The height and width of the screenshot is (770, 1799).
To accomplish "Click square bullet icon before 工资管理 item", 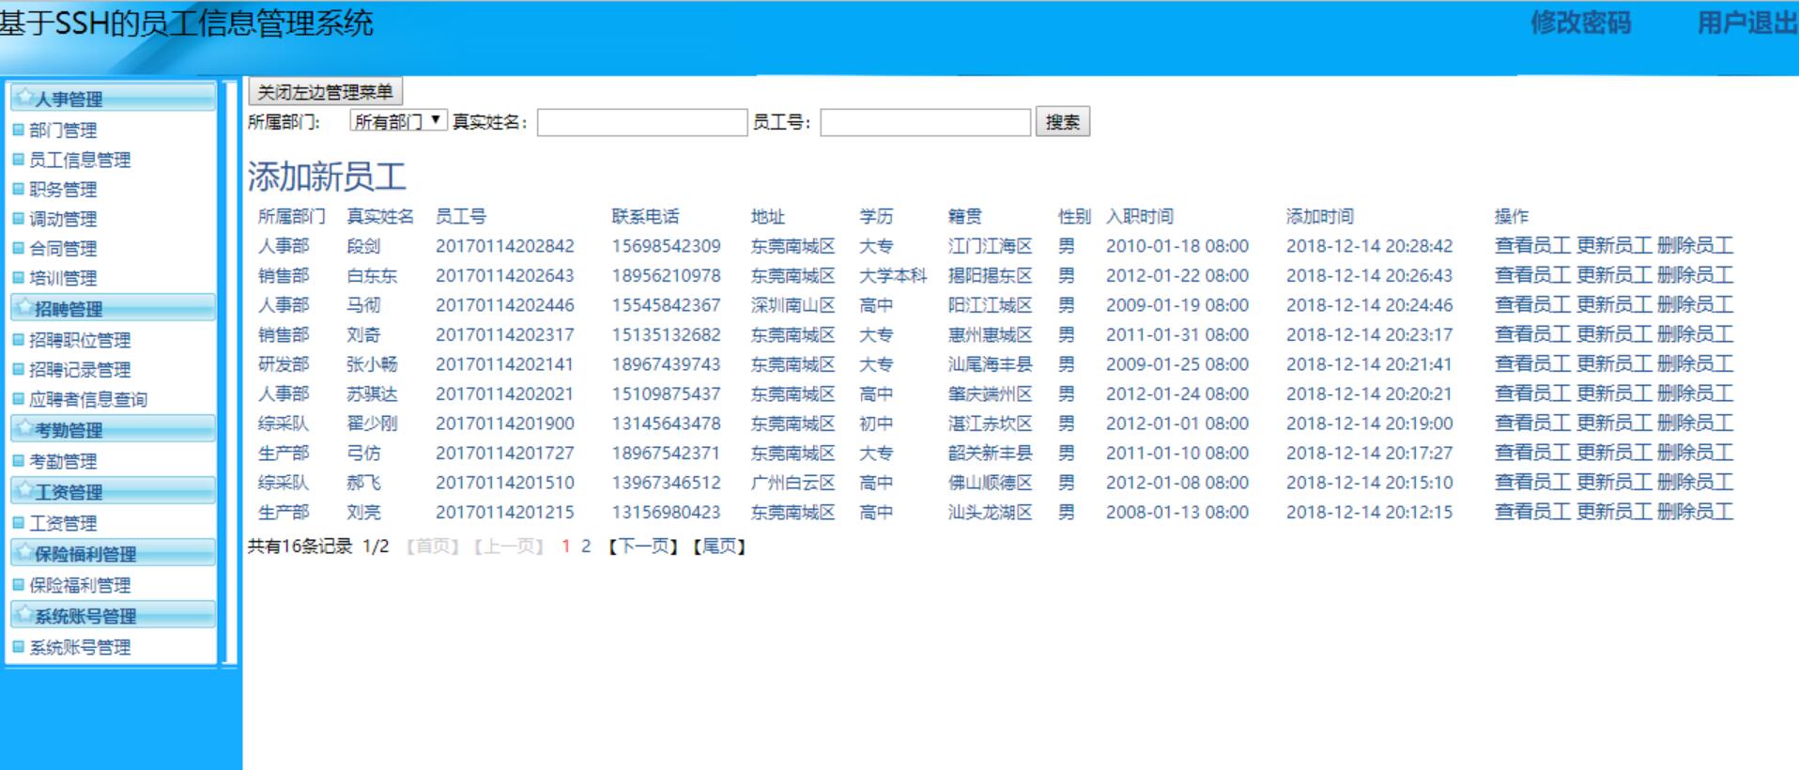I will (19, 523).
